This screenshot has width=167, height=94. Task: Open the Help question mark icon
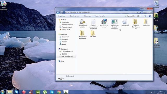pos(150,16)
